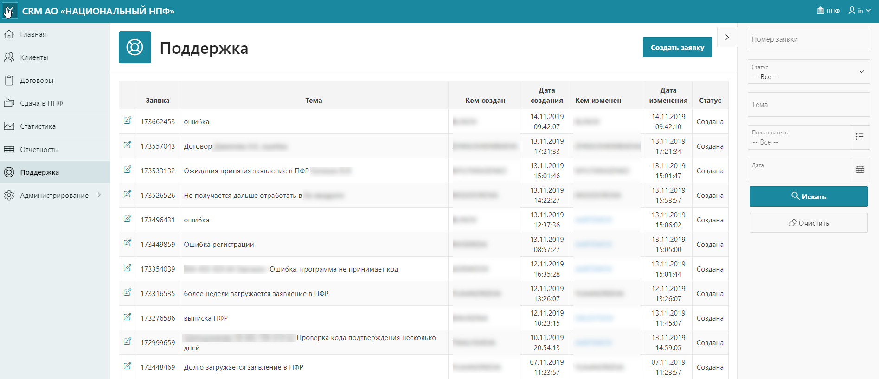The width and height of the screenshot is (879, 379).
Task: Edit request 173526526 via pencil icon
Action: click(x=127, y=194)
